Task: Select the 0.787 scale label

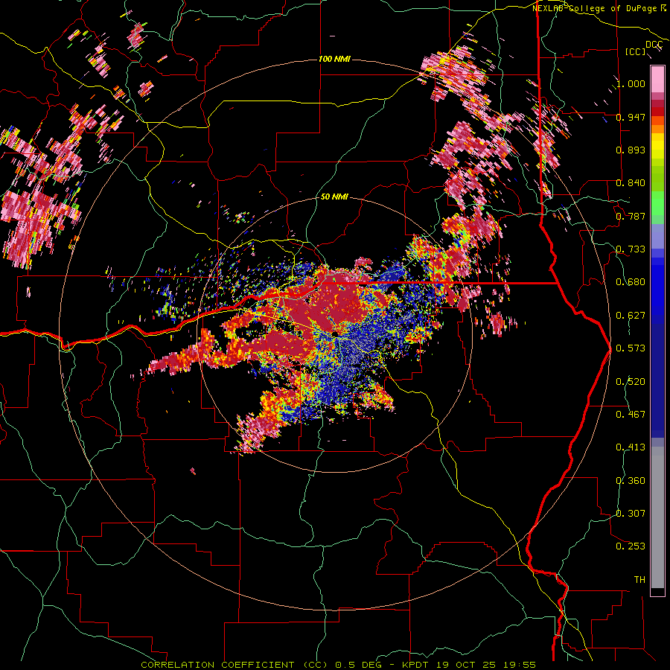Action: (x=631, y=216)
